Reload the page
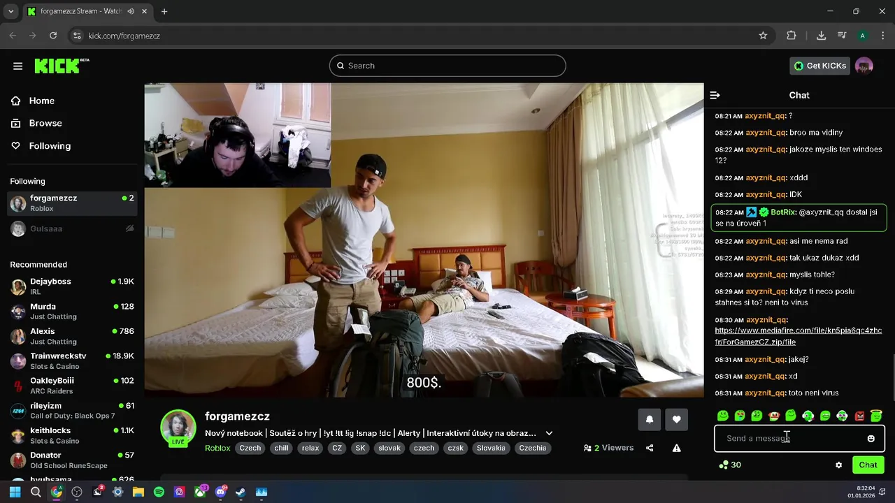This screenshot has height=503, width=895. [53, 36]
